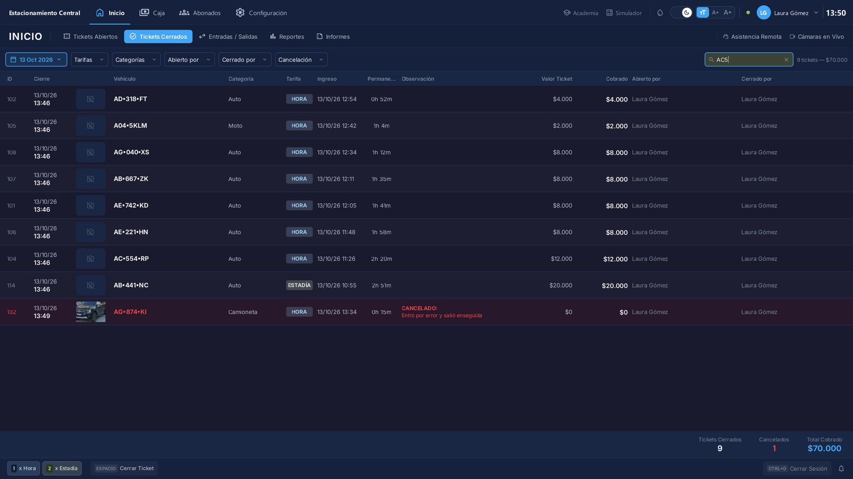Image resolution: width=853 pixels, height=479 pixels.
Task: Click the Tickets Cerrados check icon
Action: point(133,37)
